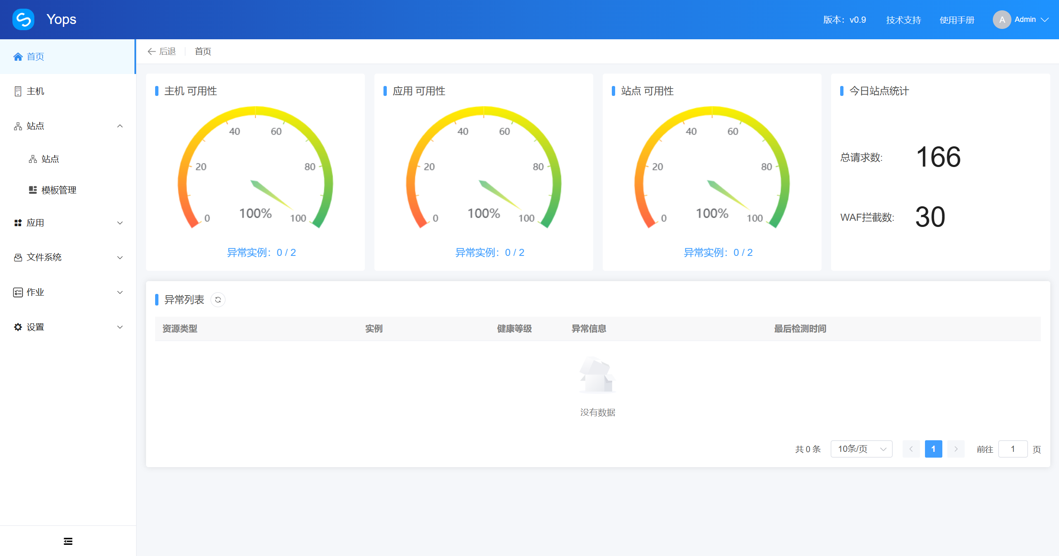Click the Admin avatar circle

point(1002,19)
